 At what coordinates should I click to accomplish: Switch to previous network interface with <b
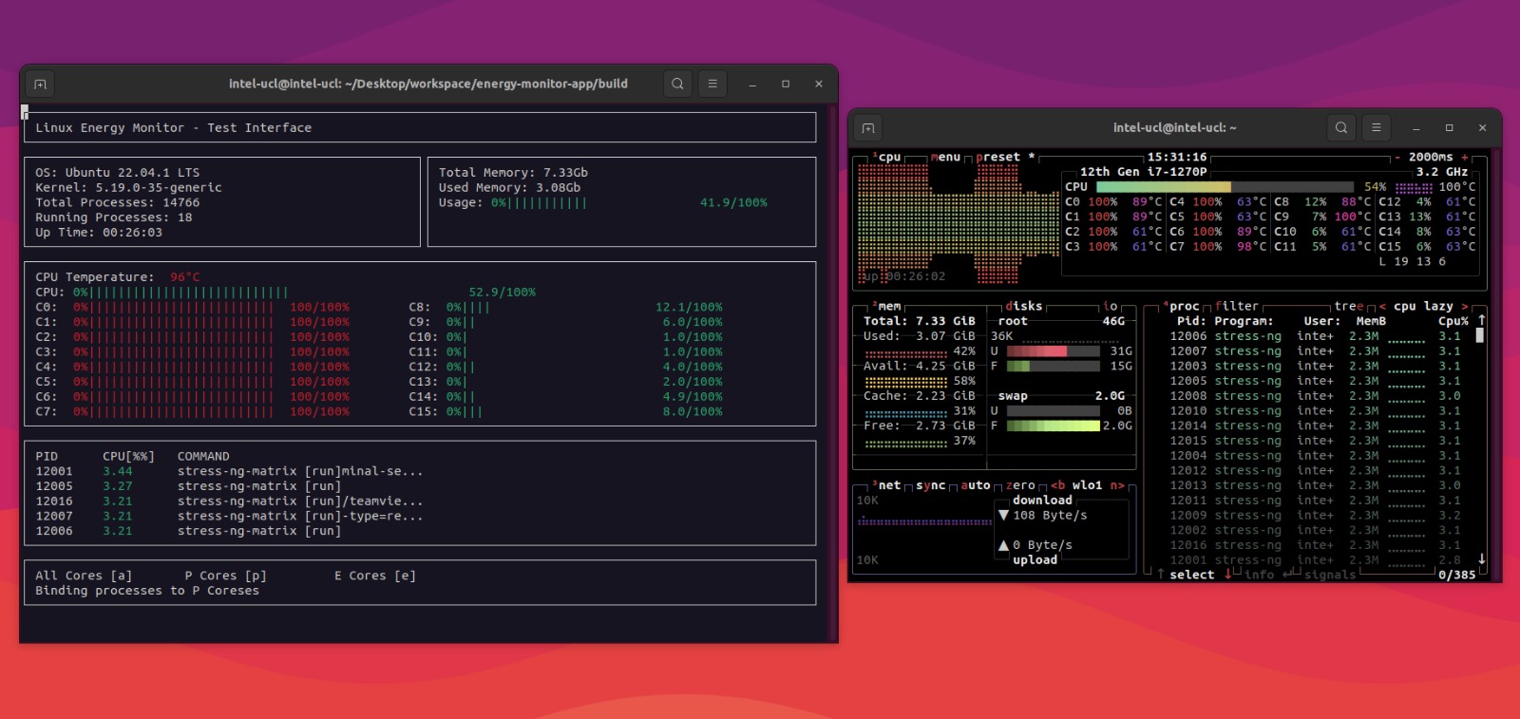click(x=1057, y=485)
